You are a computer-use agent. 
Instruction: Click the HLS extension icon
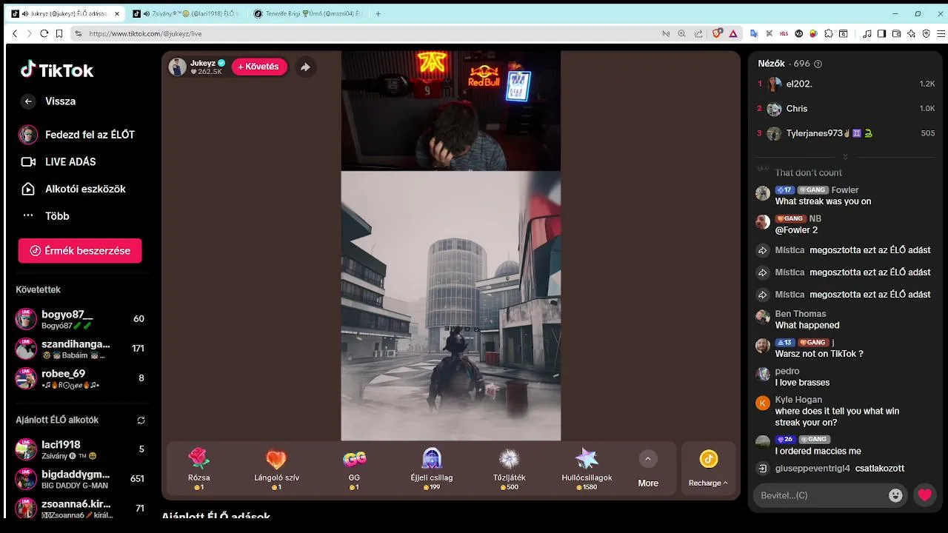784,33
